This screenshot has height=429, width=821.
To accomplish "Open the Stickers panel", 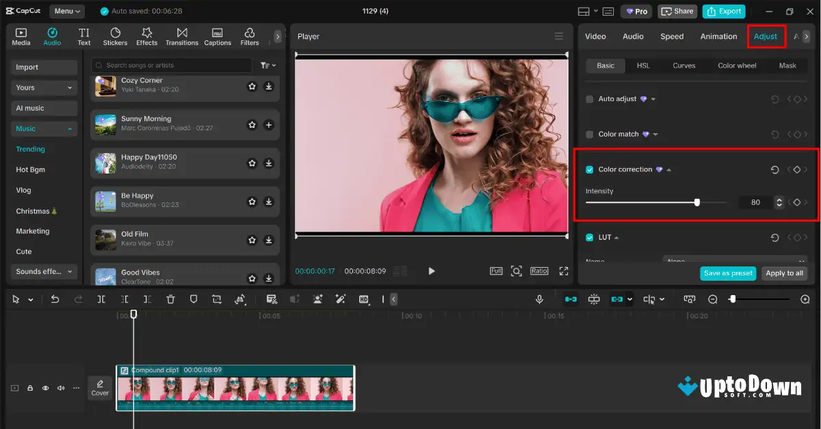I will pyautogui.click(x=115, y=36).
